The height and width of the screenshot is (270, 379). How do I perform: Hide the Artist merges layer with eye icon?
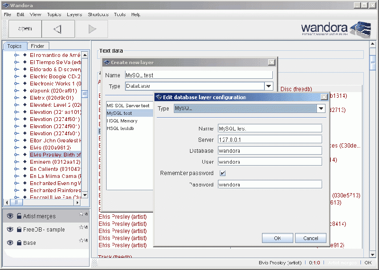10,216
